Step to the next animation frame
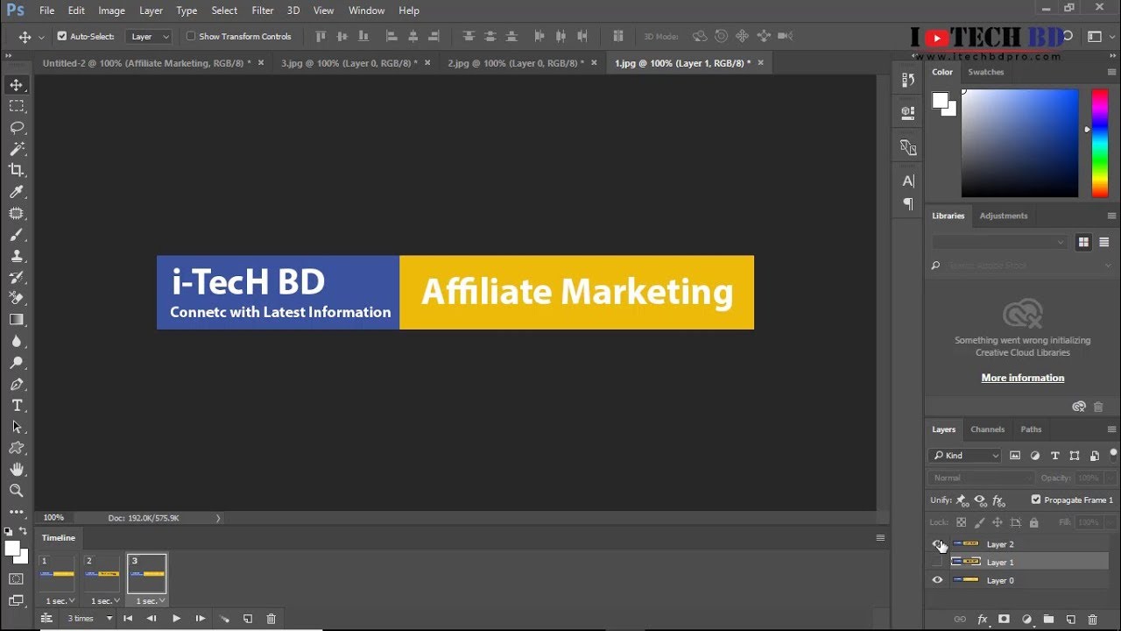Screen dimensions: 1121x631 (200, 619)
